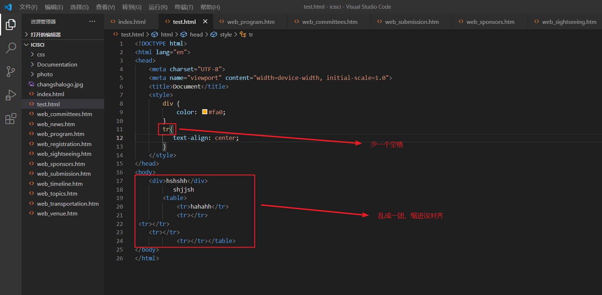Click the #fa0 color swatch in editor
The width and height of the screenshot is (602, 295).
point(205,112)
